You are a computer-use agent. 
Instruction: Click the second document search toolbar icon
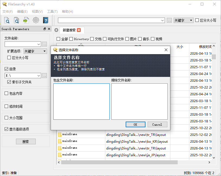point(16,20)
